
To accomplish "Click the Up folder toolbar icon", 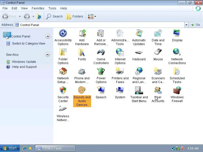I will (x=39, y=16).
